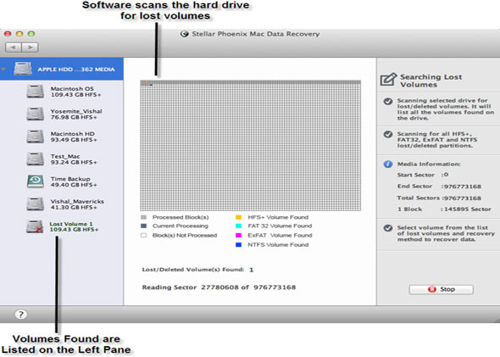Click the Reading Sector 27780608 status text
This screenshot has width=500, height=357.
[x=219, y=287]
